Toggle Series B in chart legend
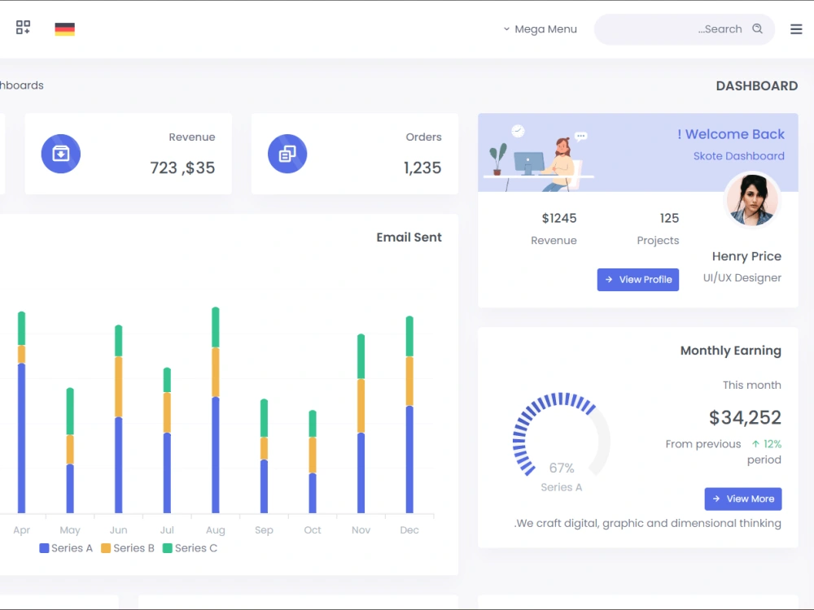This screenshot has height=610, width=814. 128,548
